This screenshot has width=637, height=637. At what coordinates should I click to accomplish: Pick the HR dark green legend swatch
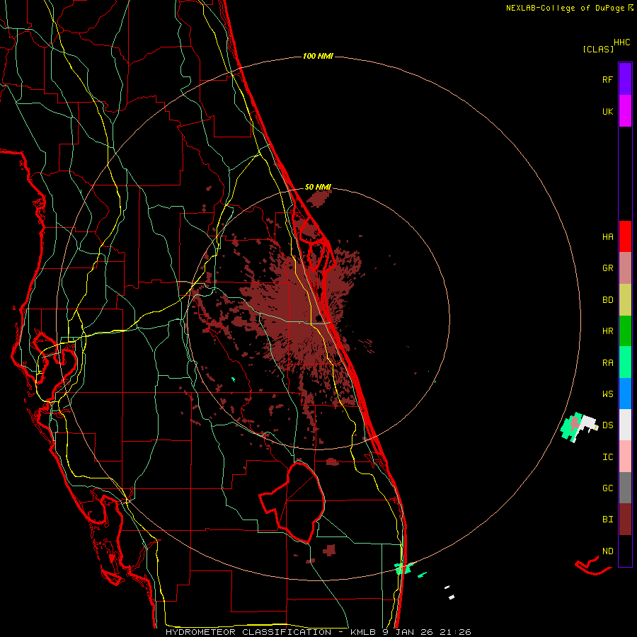click(625, 331)
